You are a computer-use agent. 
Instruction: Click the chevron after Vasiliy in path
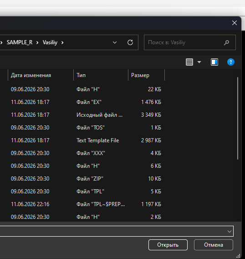point(62,42)
